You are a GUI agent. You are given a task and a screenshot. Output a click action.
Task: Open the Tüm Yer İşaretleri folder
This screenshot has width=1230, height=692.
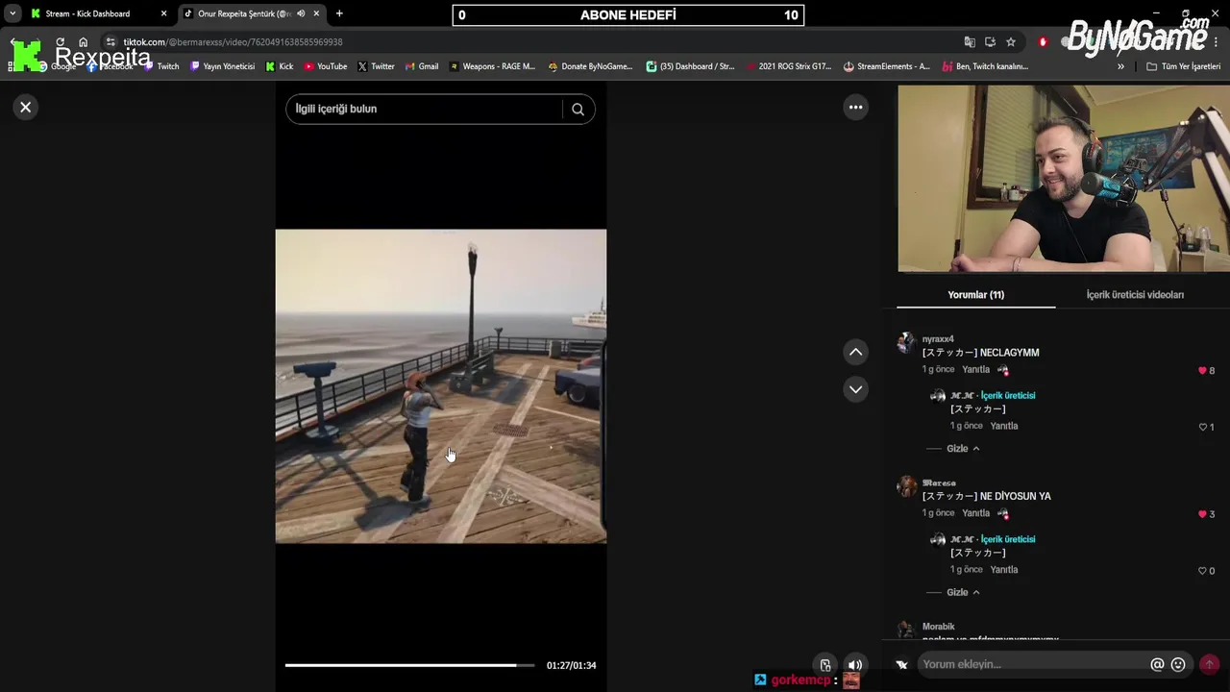(1184, 66)
